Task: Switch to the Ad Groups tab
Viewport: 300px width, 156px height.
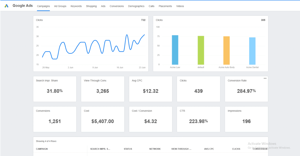Action: coord(60,6)
